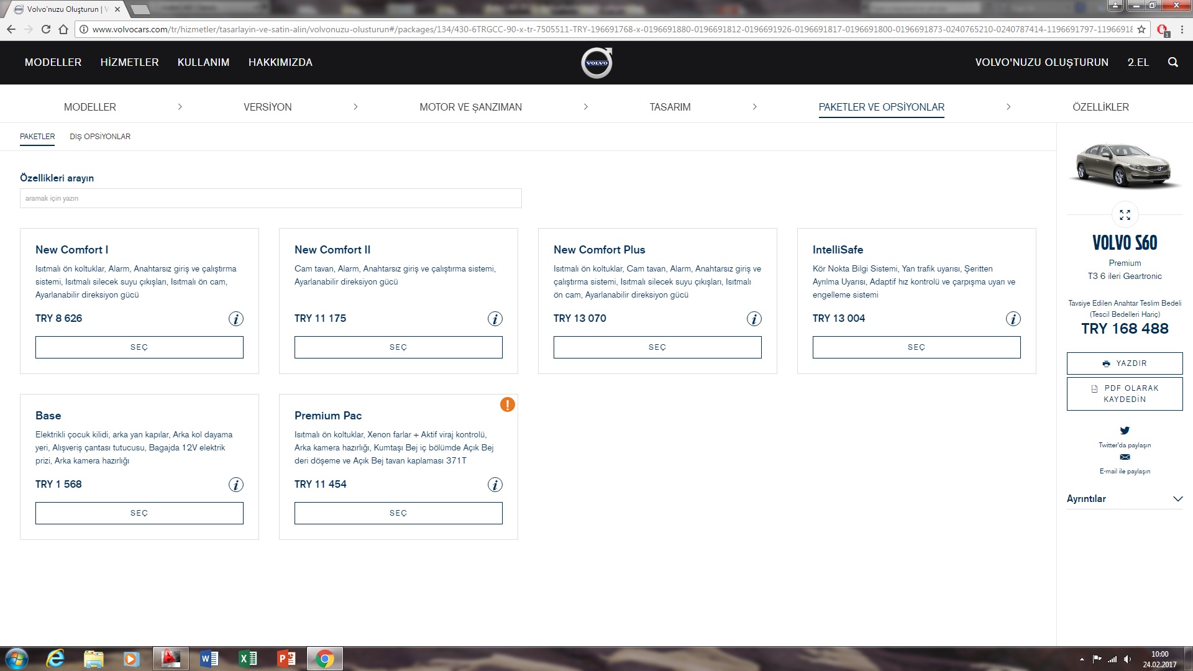Select Base package with SEÇ
Viewport: 1193px width, 671px height.
139,513
